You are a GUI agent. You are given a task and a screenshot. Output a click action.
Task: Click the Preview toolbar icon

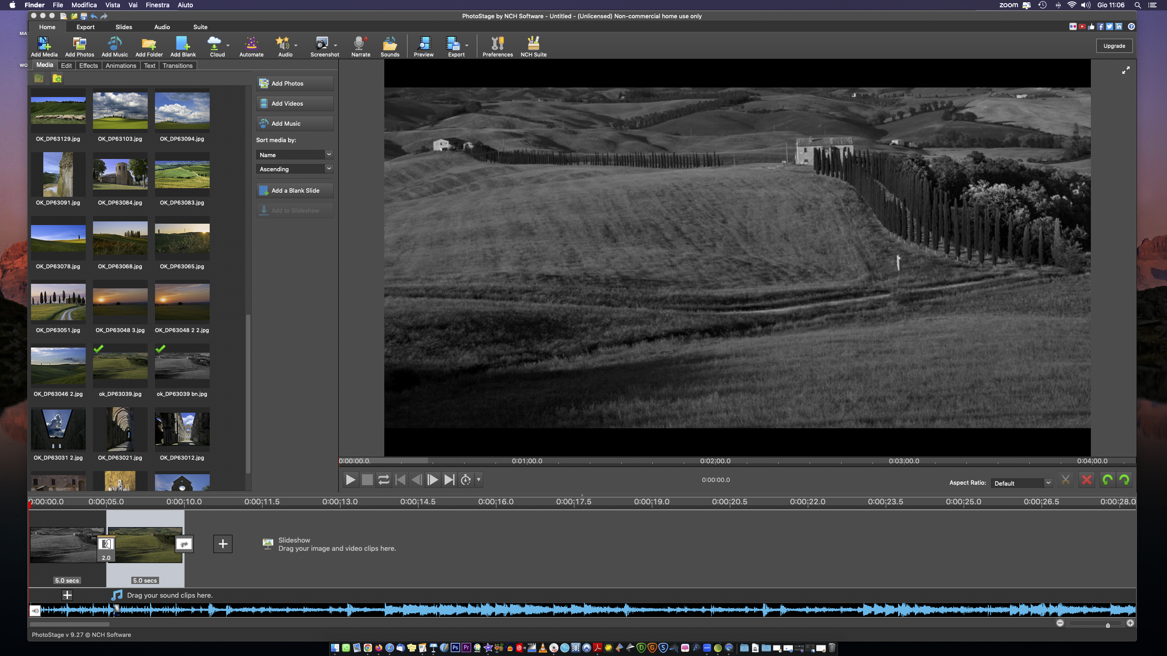(x=423, y=46)
